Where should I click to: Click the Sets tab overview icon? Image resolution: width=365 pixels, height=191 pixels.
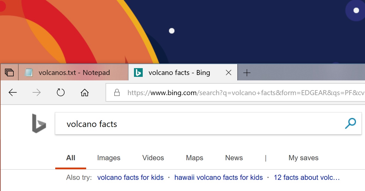click(9, 72)
